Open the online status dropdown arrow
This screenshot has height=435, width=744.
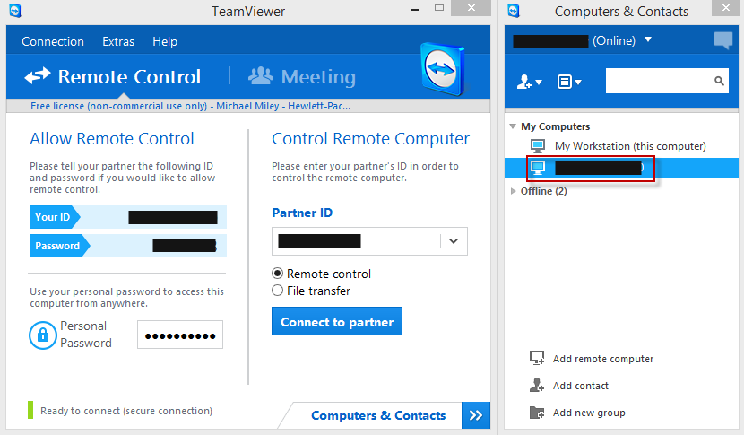(x=648, y=39)
